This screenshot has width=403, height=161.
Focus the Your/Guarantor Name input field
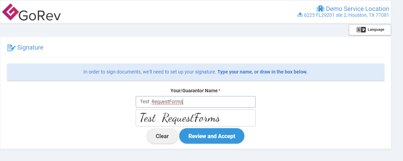tap(196, 102)
